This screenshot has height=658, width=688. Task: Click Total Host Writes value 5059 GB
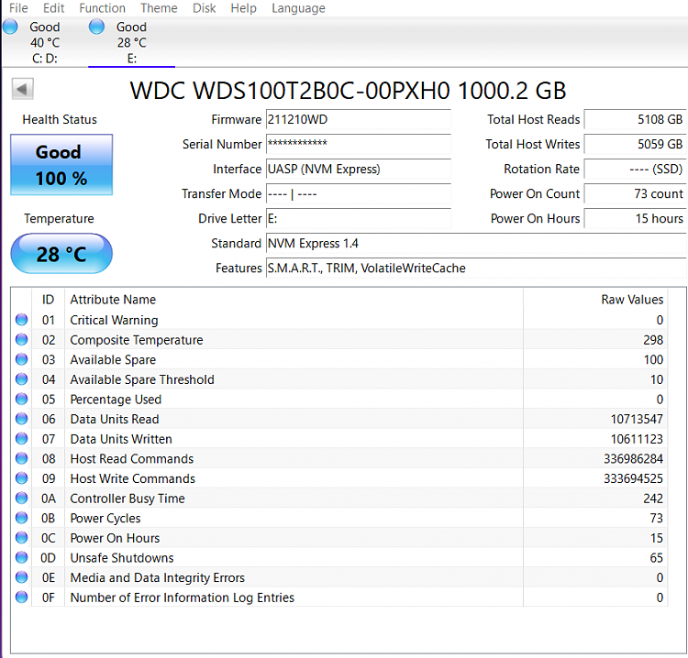636,144
